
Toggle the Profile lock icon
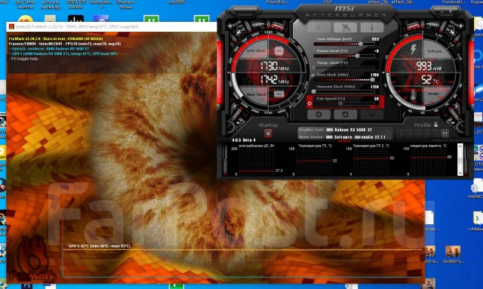coord(436,125)
